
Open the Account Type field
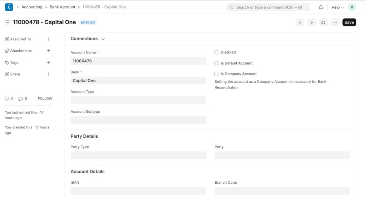pos(138,100)
